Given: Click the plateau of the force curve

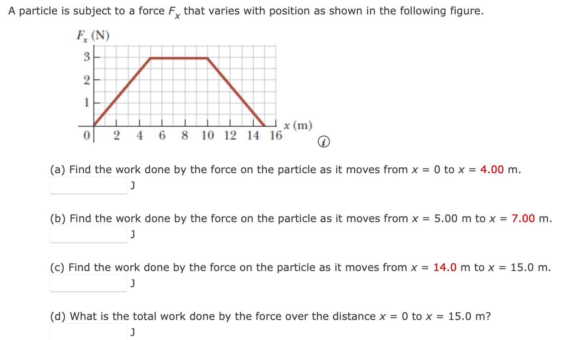Looking at the screenshot, I should click(180, 58).
